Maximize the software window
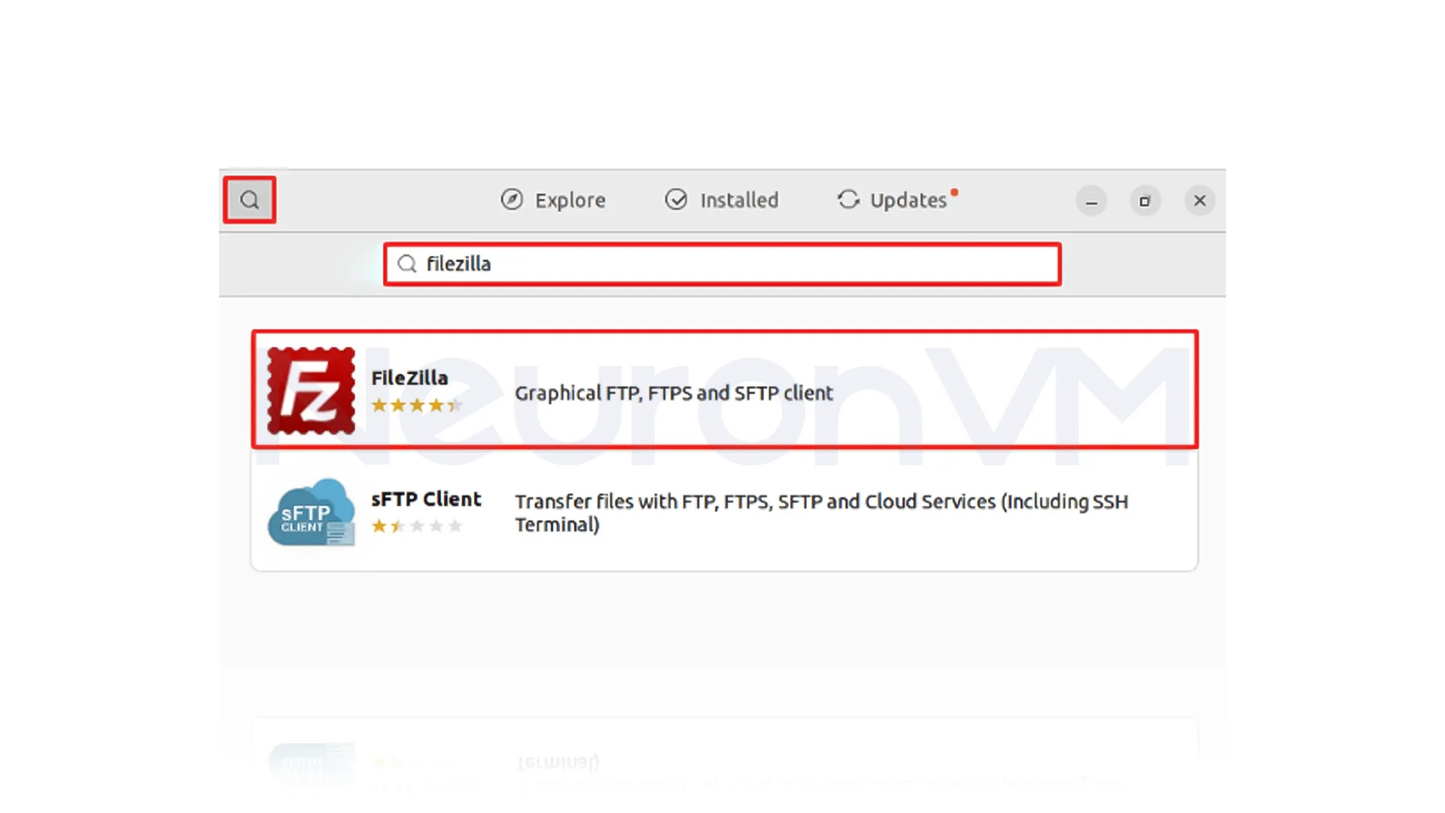This screenshot has width=1445, height=813. tap(1145, 201)
